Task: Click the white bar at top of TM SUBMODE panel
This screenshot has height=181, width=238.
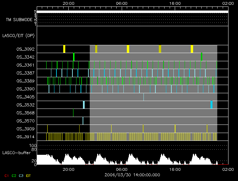Action: click(x=132, y=12)
